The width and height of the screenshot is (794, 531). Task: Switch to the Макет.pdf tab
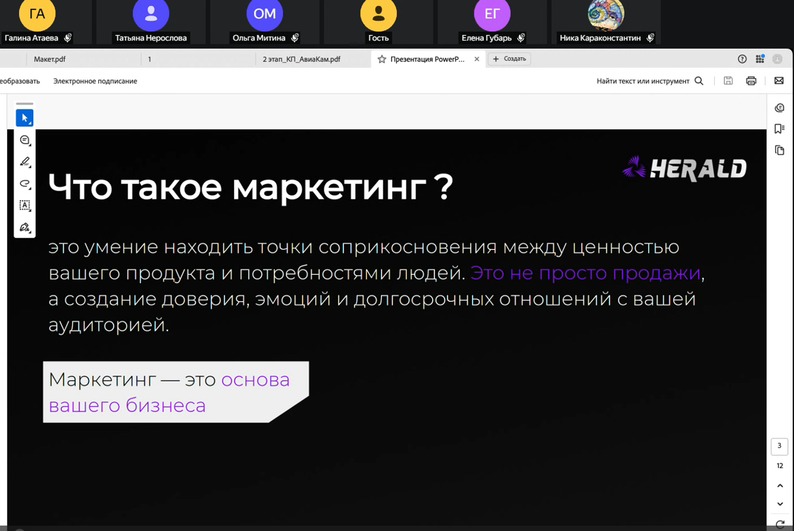(50, 59)
